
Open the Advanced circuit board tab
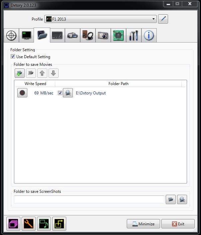118,35
